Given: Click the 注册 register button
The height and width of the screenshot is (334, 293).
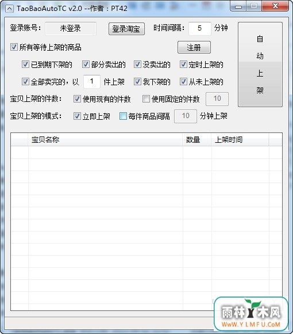Looking at the screenshot, I should (x=194, y=47).
